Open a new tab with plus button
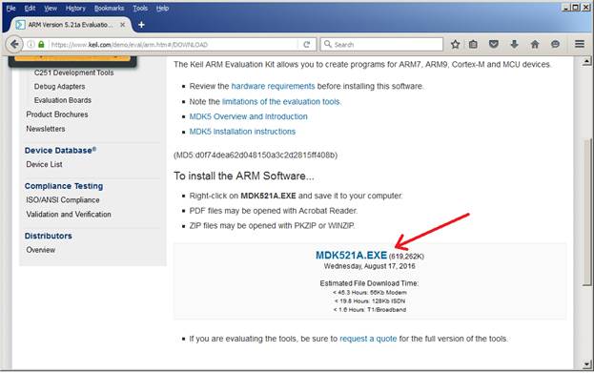The height and width of the screenshot is (373, 594). tap(141, 25)
